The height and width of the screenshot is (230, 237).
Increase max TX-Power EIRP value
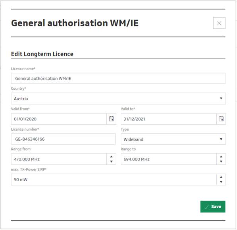(221, 177)
